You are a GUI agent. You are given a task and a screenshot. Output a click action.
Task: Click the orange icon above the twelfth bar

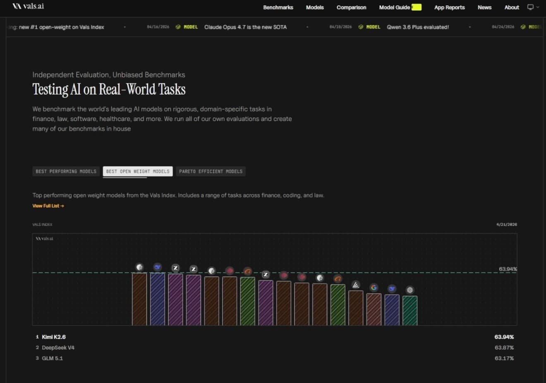click(x=338, y=279)
